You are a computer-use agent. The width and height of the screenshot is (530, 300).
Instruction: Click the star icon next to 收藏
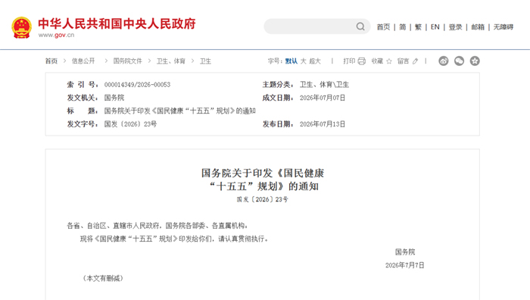pos(389,61)
